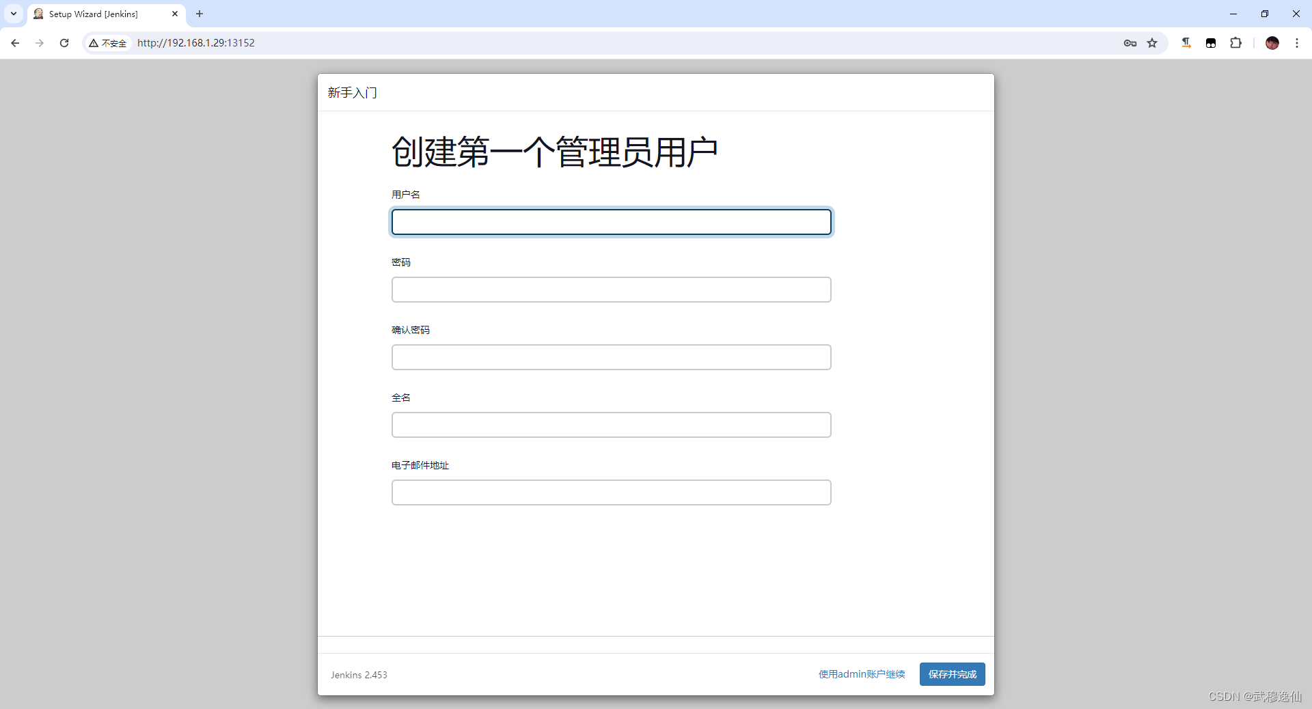Minimize the browser window
This screenshot has width=1312, height=709.
1233,14
